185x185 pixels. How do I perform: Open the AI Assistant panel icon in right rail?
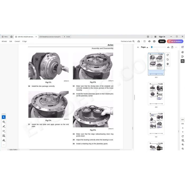pyautogui.click(x=182, y=47)
